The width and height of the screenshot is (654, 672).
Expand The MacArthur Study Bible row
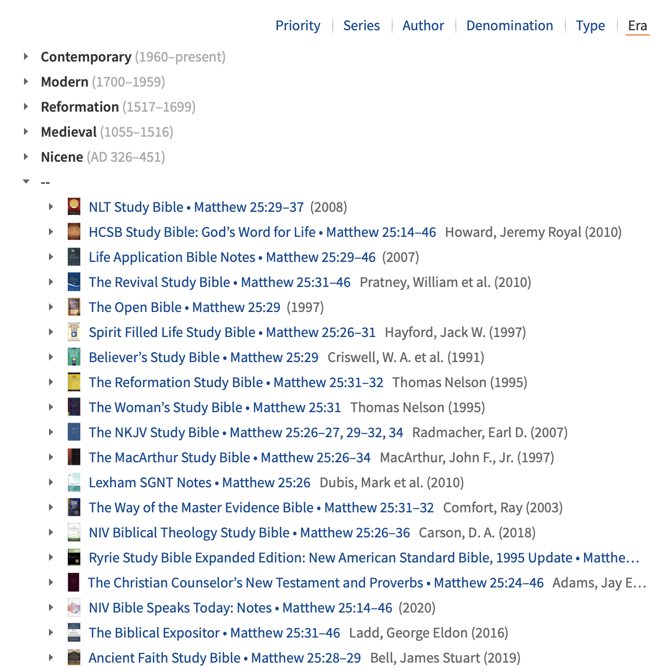tap(51, 457)
